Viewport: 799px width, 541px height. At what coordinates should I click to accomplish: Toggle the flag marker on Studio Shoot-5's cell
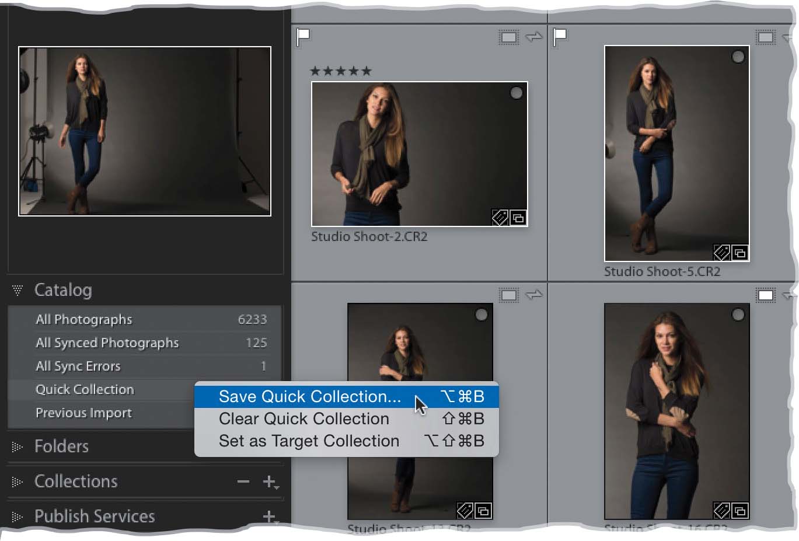click(x=559, y=36)
